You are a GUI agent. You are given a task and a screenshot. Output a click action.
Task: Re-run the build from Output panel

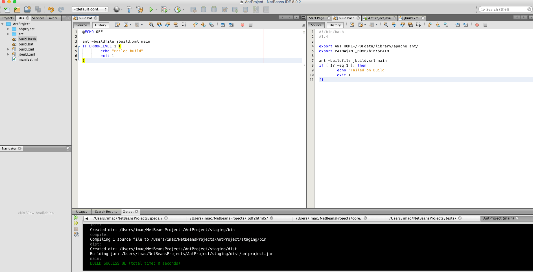tap(76, 218)
